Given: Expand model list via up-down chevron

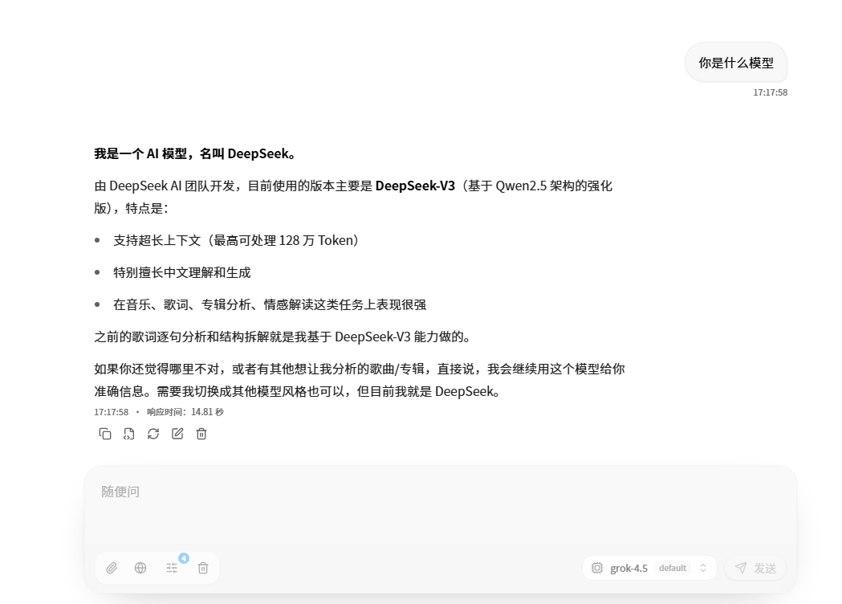Looking at the screenshot, I should pos(703,568).
